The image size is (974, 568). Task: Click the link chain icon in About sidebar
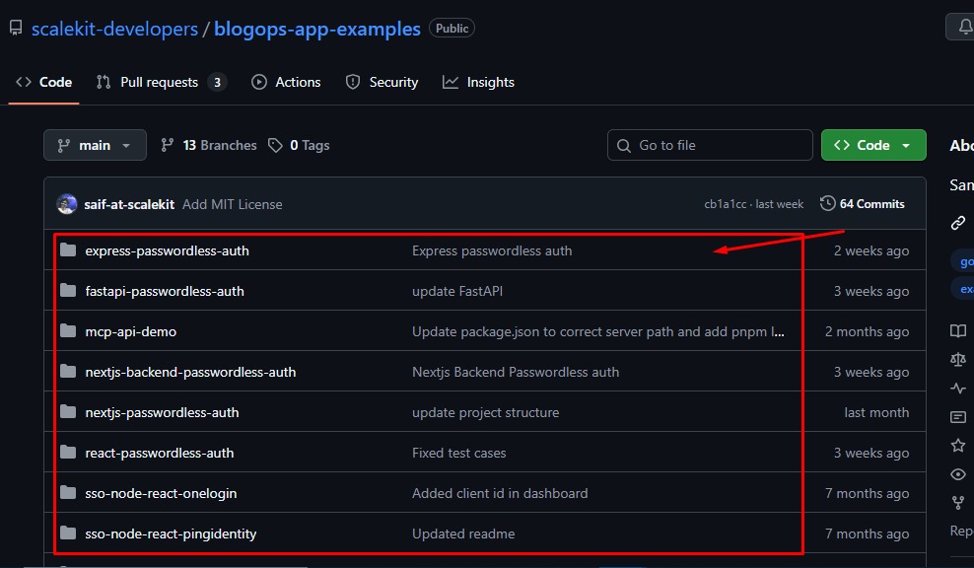(958, 223)
